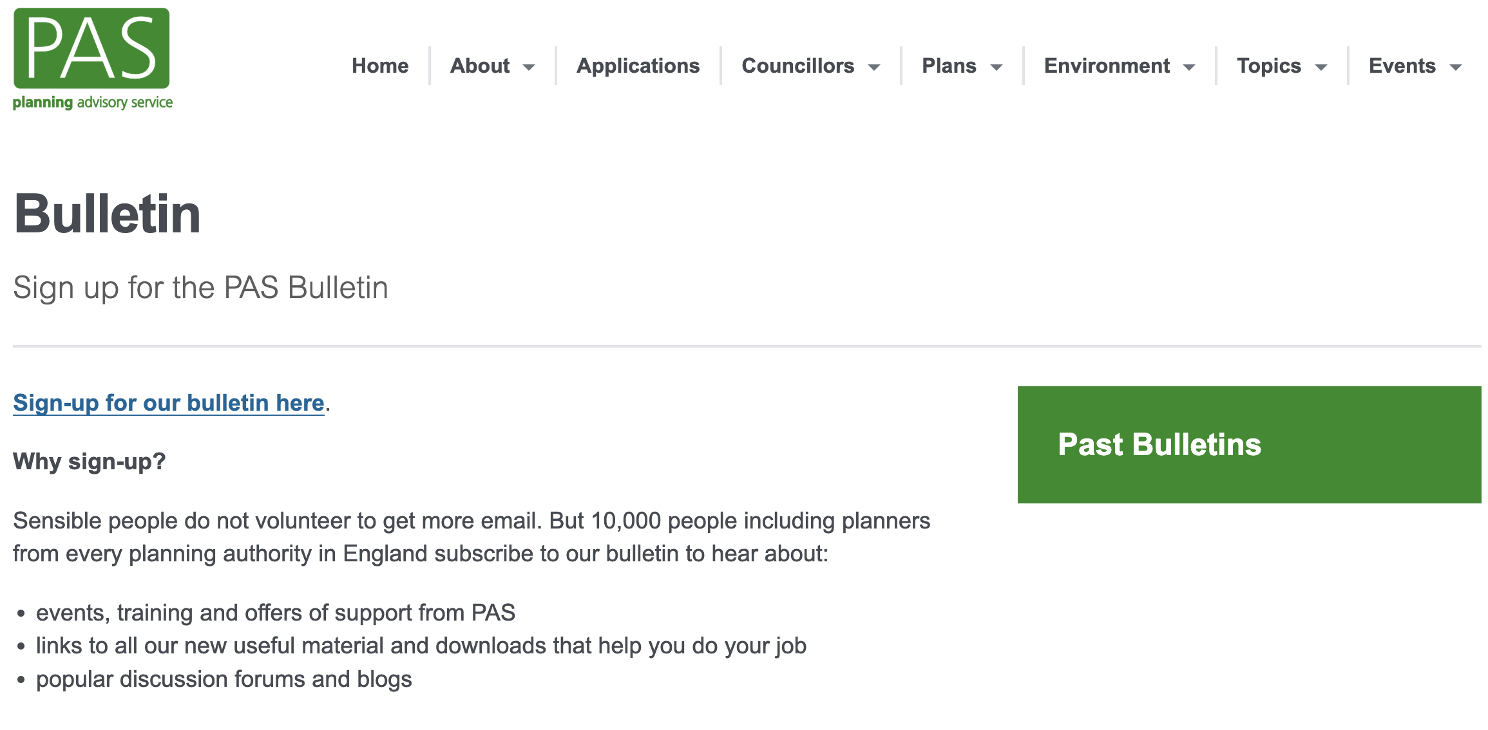Viewport: 1488px width, 730px height.
Task: Open the dropdown arrow beside Plans
Action: coord(997,67)
